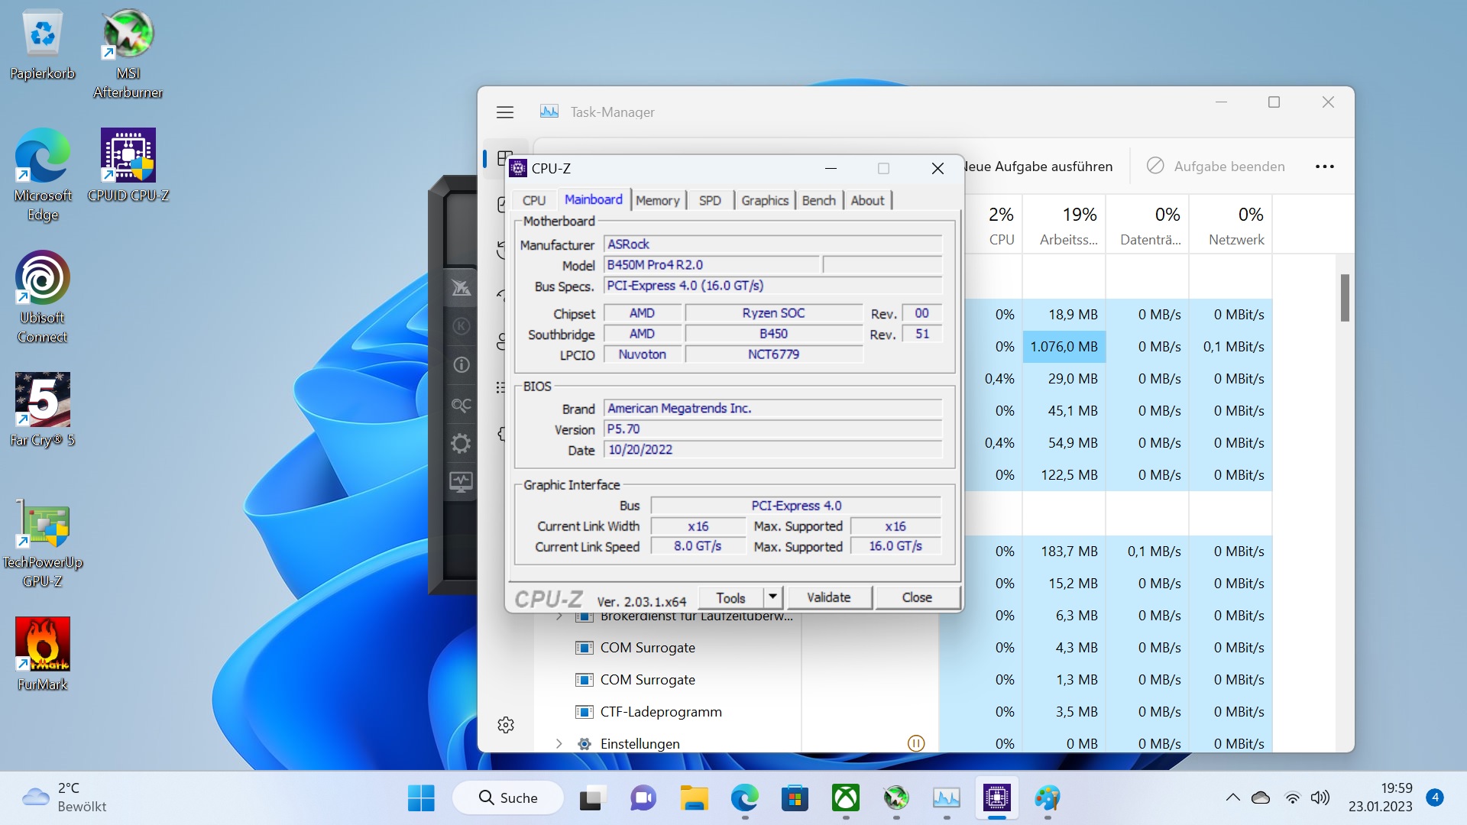The image size is (1467, 825).
Task: Show hidden system tray icons chevron
Action: (x=1232, y=797)
